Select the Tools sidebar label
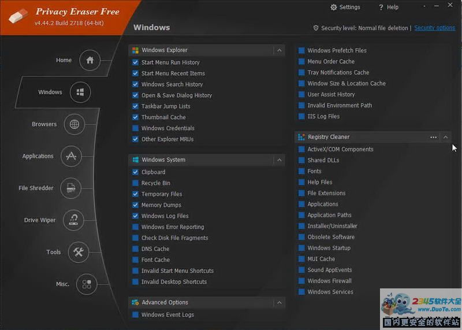 pyautogui.click(x=53, y=252)
